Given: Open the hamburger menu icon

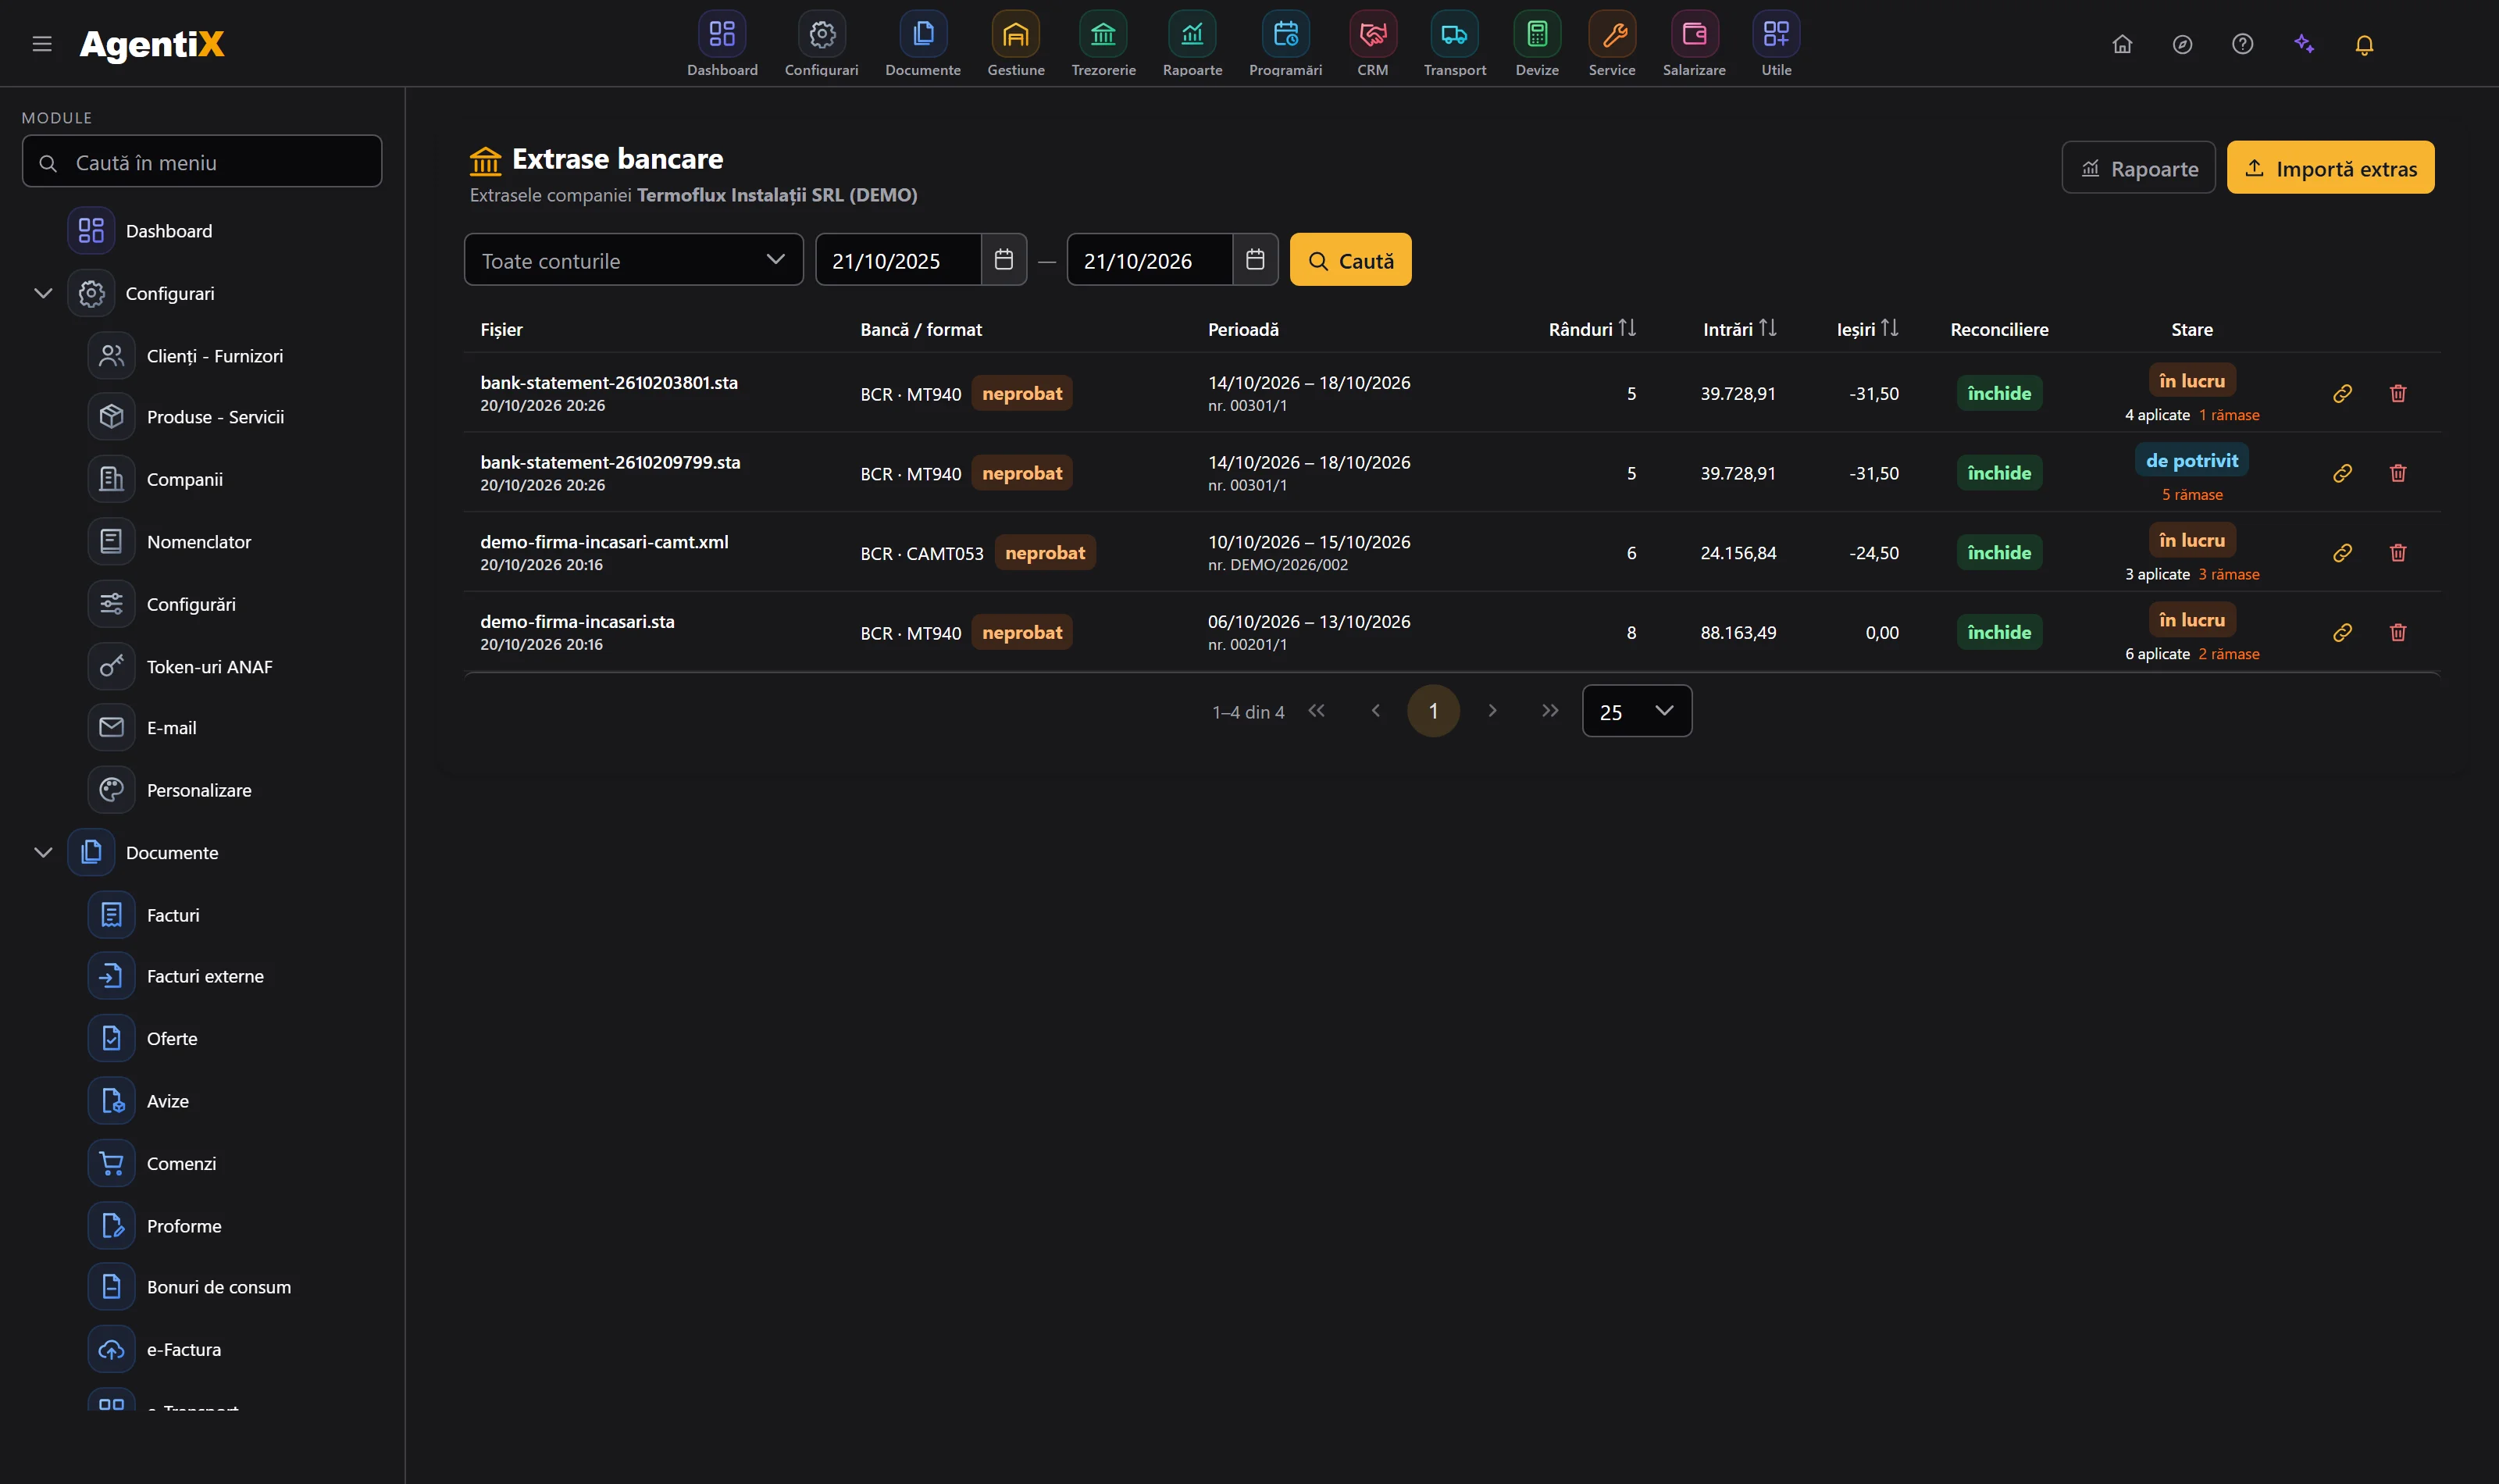Looking at the screenshot, I should click(x=42, y=44).
